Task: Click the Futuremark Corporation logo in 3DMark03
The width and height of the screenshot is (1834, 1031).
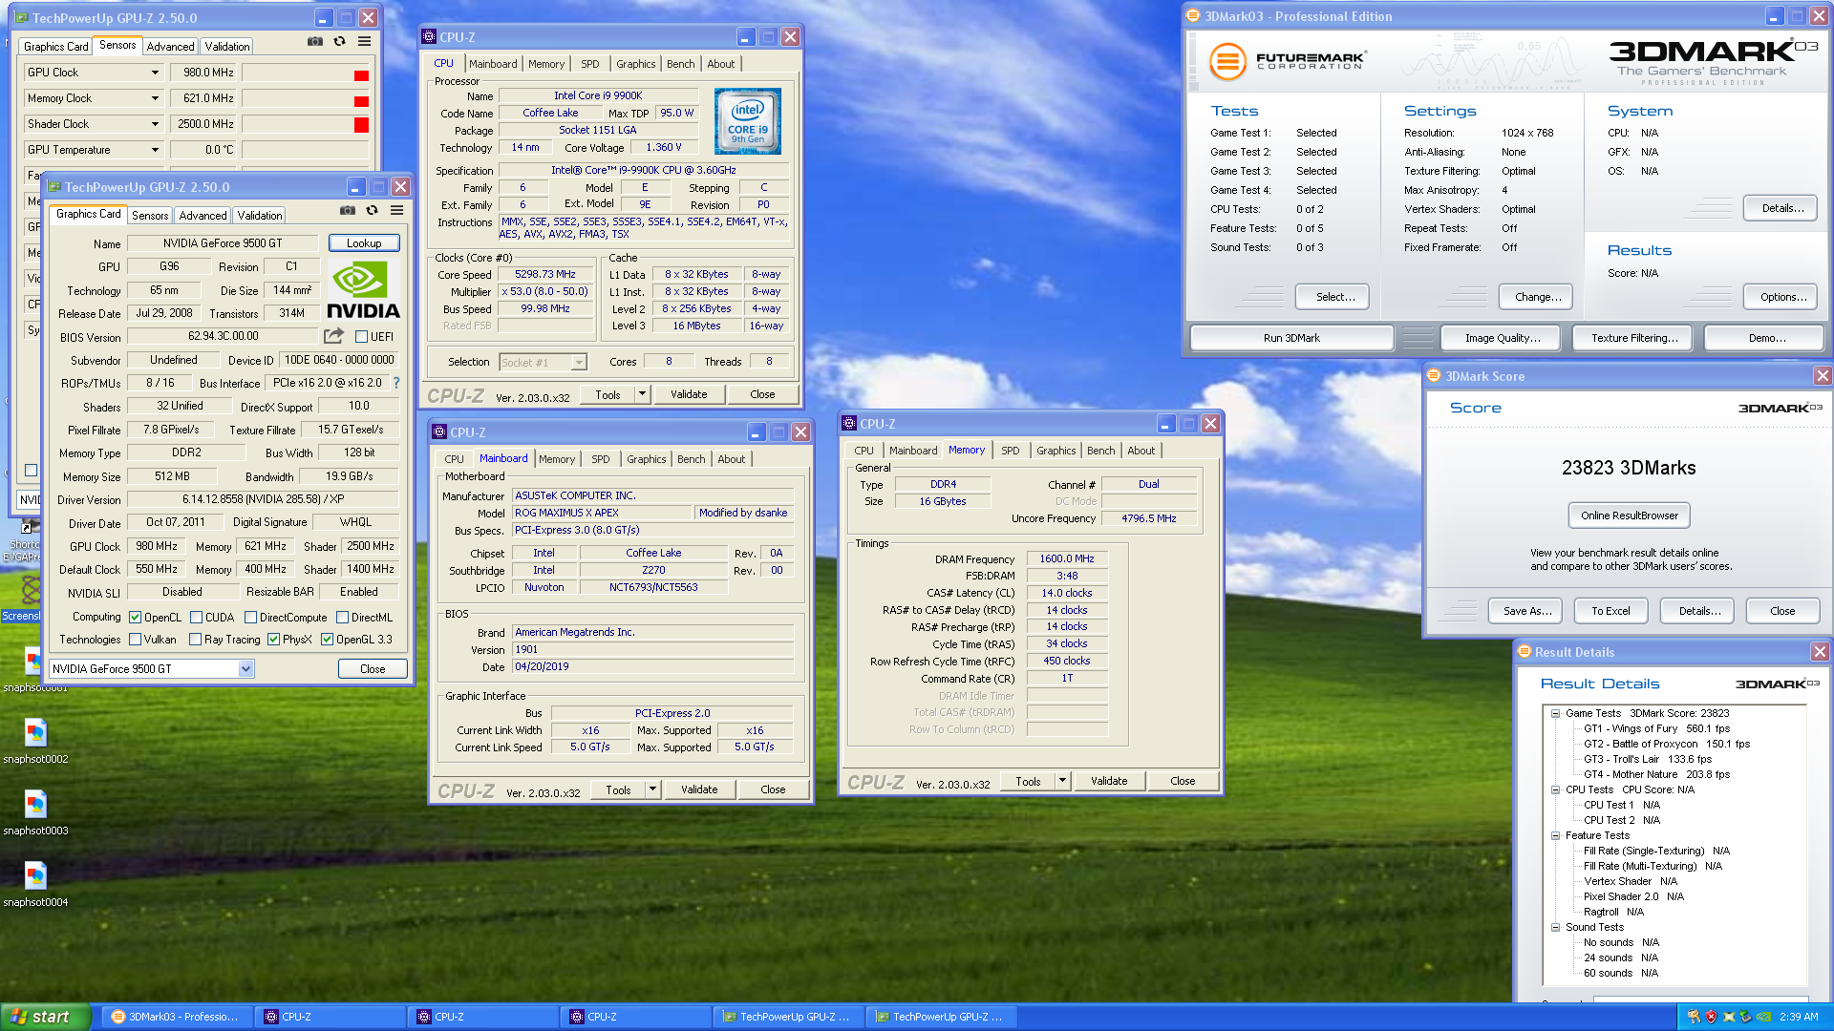Action: pyautogui.click(x=1287, y=62)
